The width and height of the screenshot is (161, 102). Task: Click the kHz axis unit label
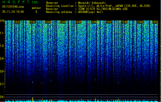[x=2, y=21]
